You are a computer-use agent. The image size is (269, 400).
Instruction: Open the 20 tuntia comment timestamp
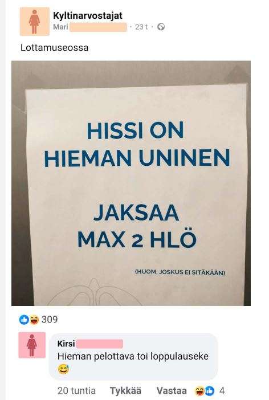76,390
